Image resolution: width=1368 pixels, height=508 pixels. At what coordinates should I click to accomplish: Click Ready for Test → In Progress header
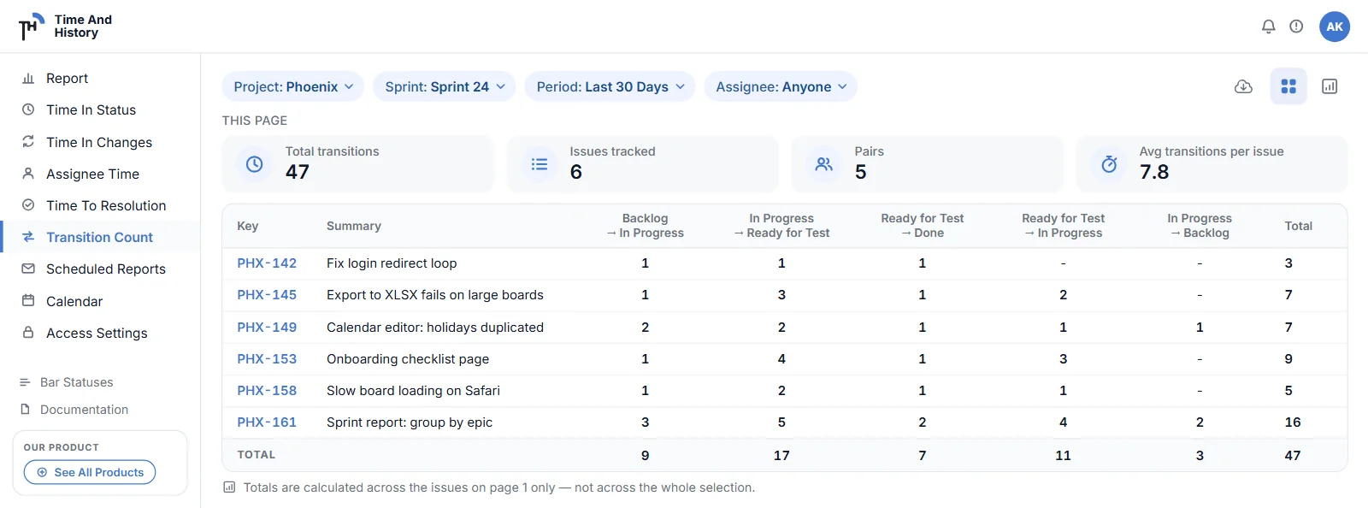coord(1064,226)
